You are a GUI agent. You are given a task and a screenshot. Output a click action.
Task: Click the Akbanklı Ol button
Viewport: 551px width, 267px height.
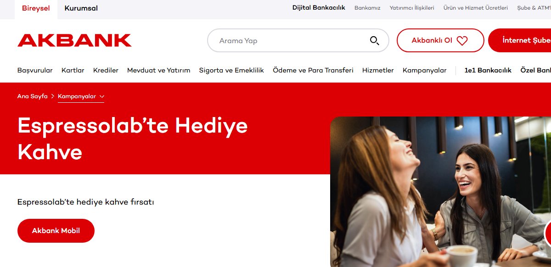coord(440,40)
